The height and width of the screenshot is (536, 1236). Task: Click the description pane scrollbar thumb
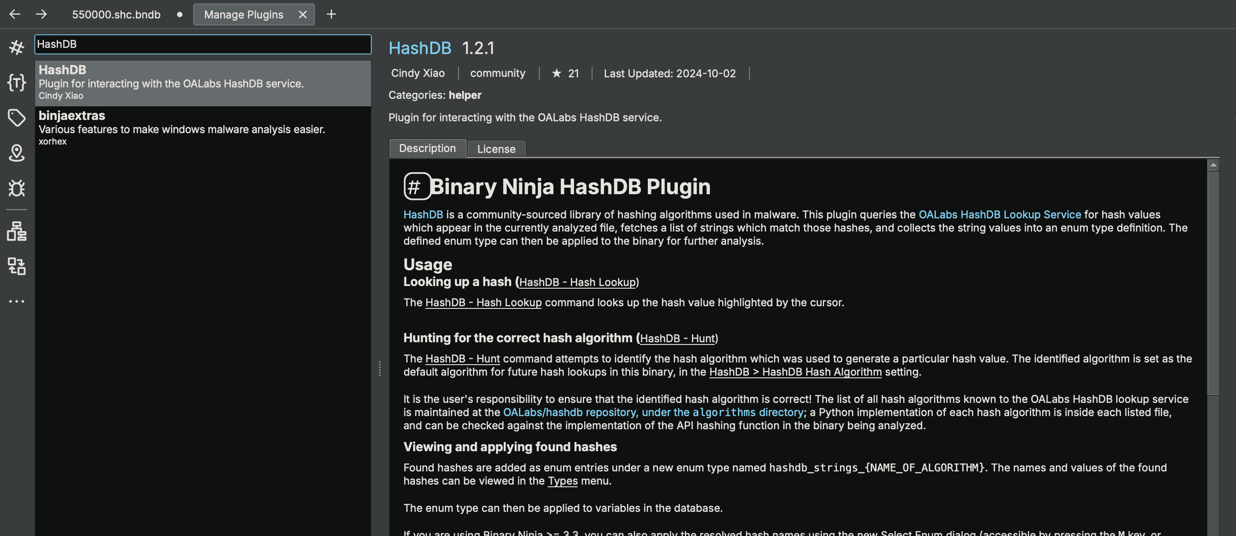(1213, 283)
